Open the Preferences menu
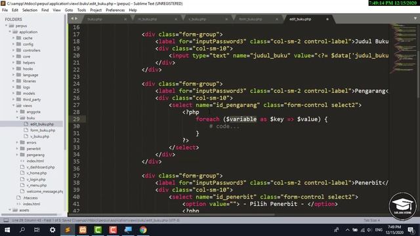The height and width of the screenshot is (236, 420). pos(115,10)
